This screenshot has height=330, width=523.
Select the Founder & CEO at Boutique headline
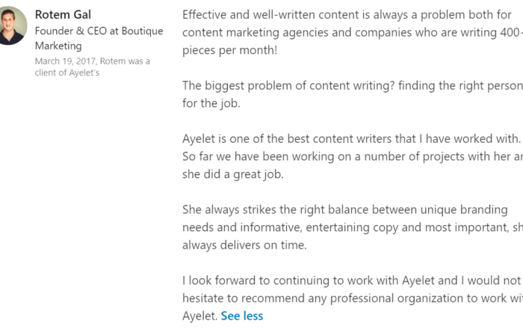click(99, 31)
